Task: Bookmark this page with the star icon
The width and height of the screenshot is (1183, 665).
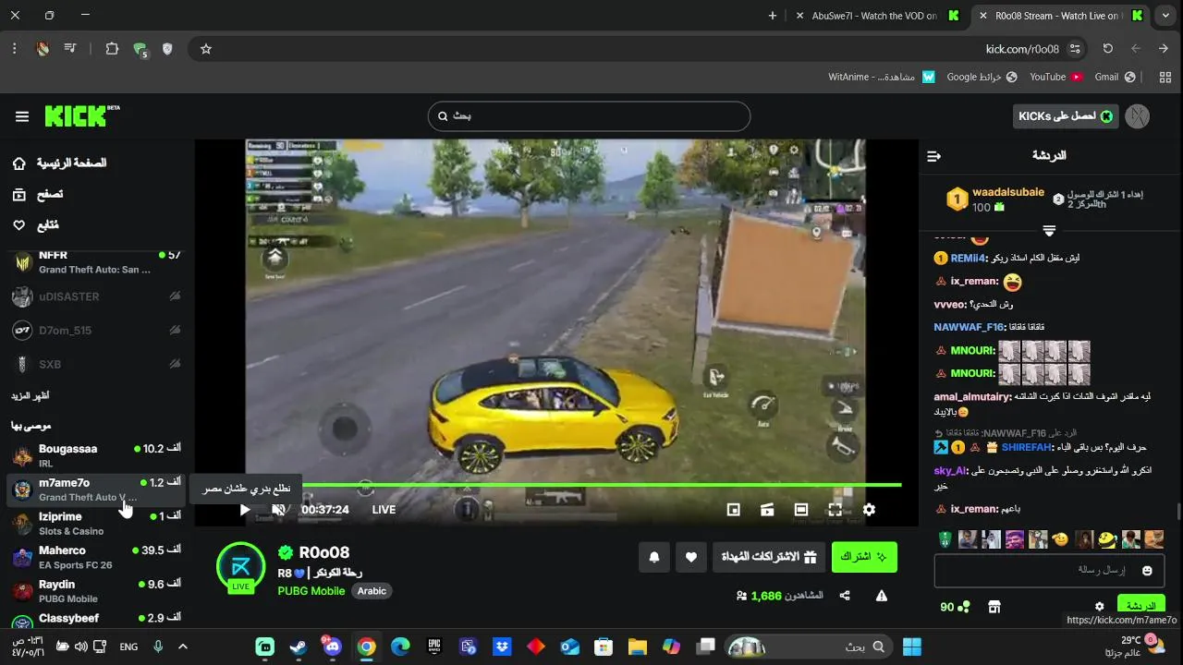Action: click(x=206, y=49)
